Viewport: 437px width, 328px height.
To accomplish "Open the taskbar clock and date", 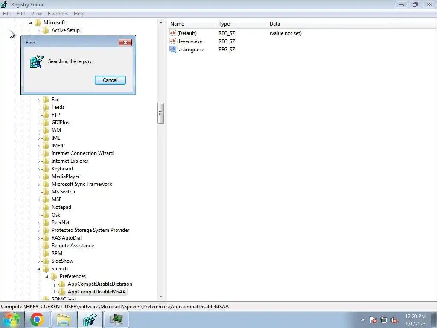I will click(415, 320).
